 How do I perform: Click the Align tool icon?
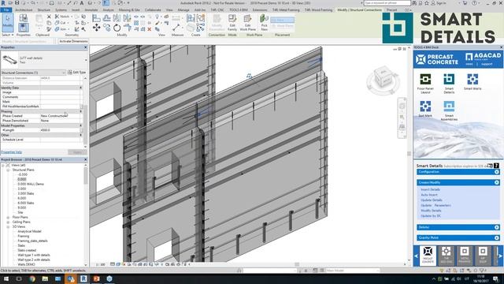click(96, 18)
